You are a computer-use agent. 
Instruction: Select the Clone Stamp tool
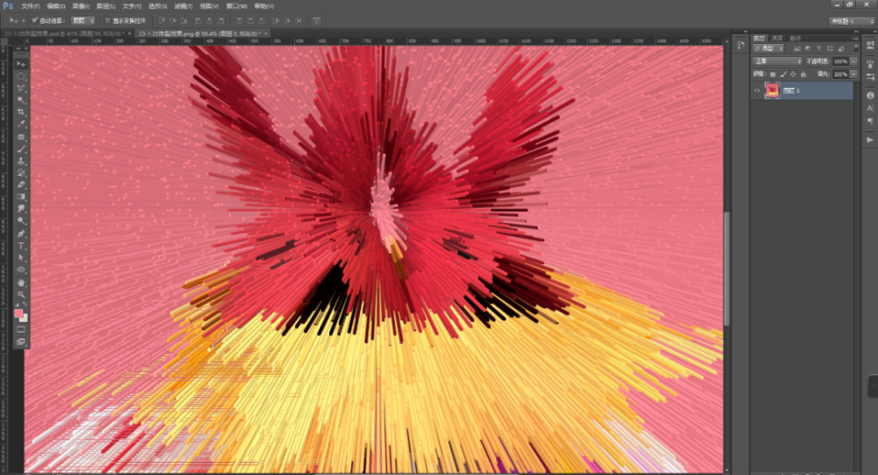tap(21, 161)
